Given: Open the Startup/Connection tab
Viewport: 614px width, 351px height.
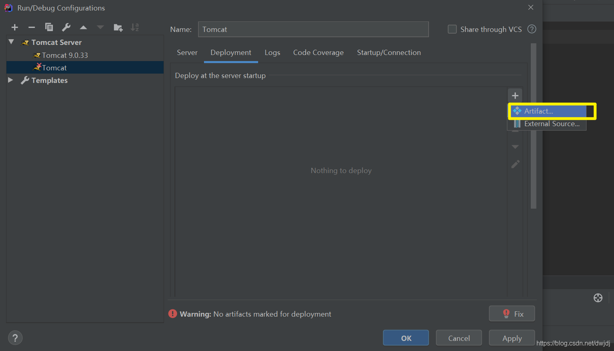Looking at the screenshot, I should (x=389, y=53).
